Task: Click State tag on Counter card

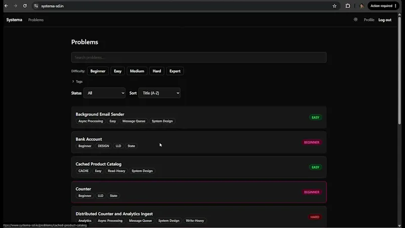Action: tap(113, 196)
